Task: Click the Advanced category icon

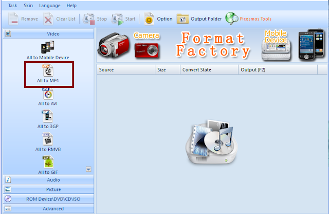Action: (x=8, y=208)
